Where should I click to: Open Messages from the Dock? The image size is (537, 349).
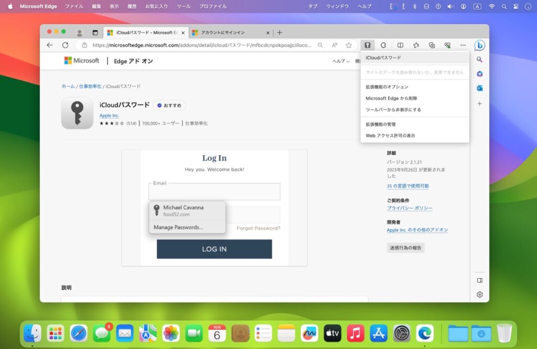tap(102, 333)
